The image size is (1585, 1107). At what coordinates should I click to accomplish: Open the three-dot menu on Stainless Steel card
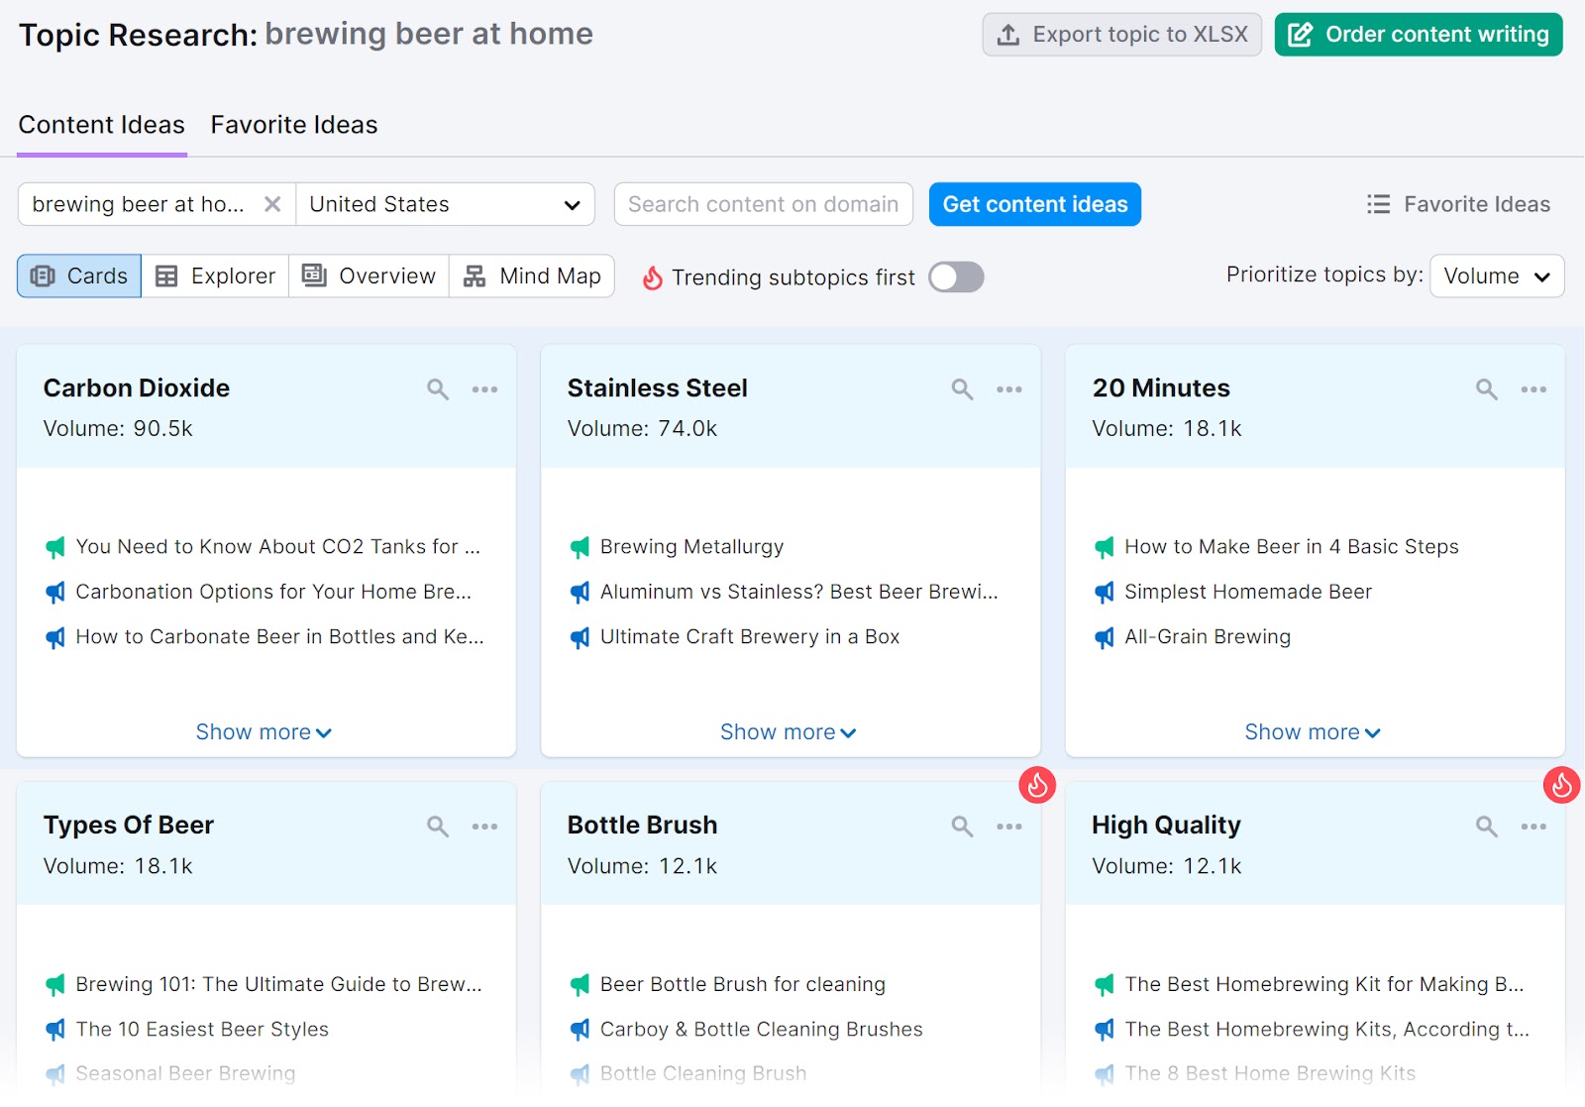(1009, 389)
